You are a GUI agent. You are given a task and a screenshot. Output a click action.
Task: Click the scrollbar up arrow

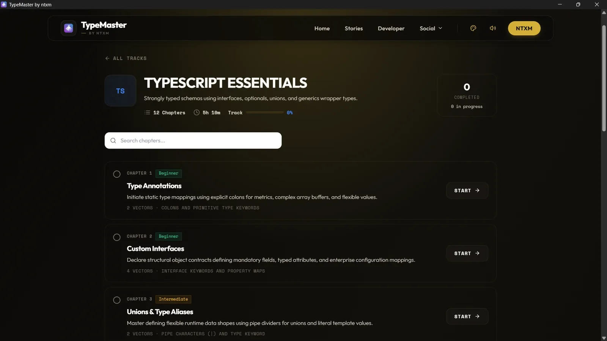pyautogui.click(x=604, y=13)
